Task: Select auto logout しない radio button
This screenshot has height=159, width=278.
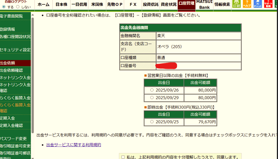Action: point(18,7)
